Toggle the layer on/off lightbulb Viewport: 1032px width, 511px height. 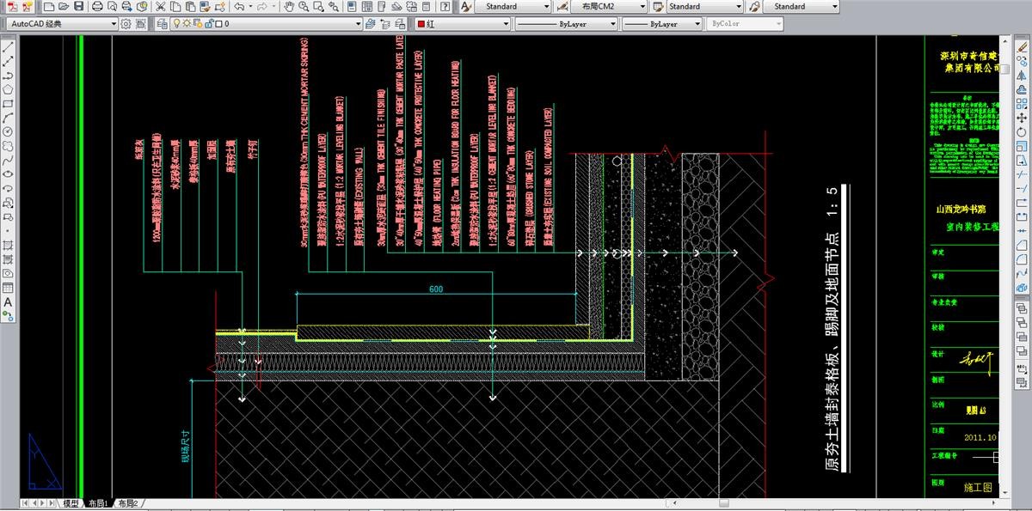coord(176,24)
